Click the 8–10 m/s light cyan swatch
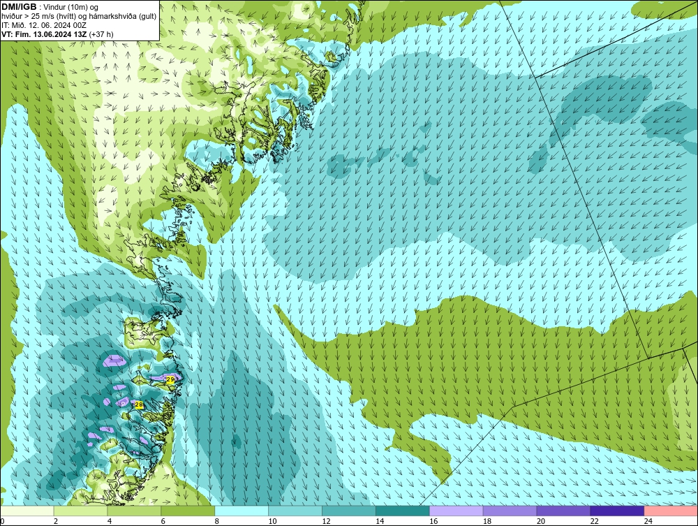Viewport: 698px width, 526px height. coord(242,511)
